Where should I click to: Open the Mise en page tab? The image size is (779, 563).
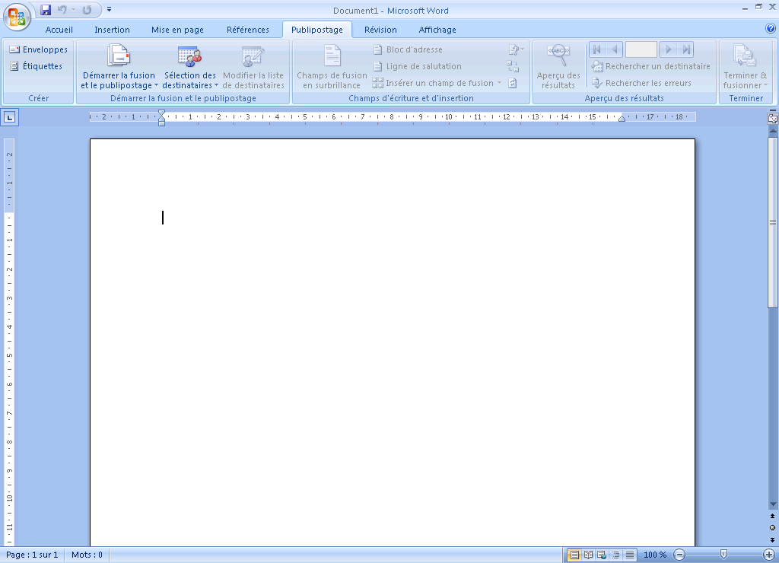177,30
